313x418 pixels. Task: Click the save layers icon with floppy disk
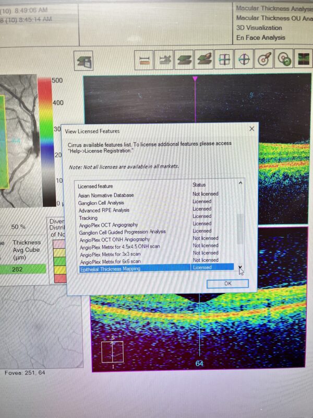pyautogui.click(x=83, y=61)
